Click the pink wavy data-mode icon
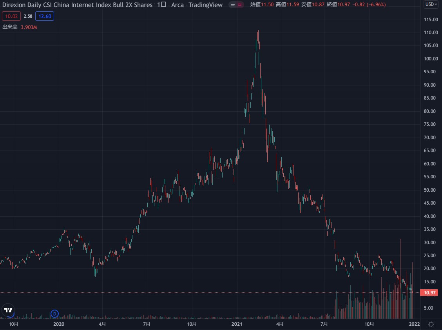Screen dimensions: 442x330 [240, 5]
